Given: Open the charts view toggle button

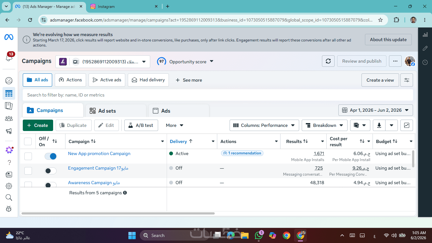Looking at the screenshot, I should 407,125.
